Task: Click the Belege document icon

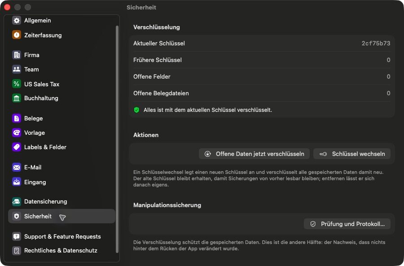Action: tap(17, 118)
